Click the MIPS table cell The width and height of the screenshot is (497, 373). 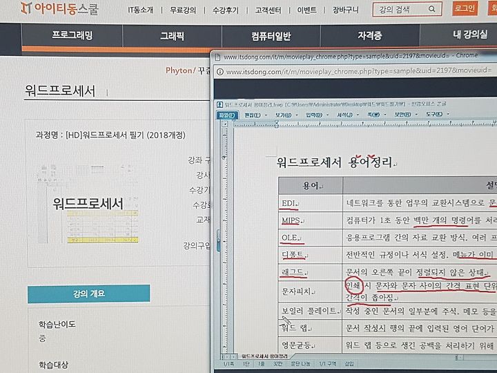311,220
